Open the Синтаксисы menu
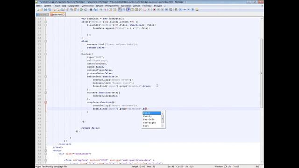Screen dimensions: 299x168 87,6
